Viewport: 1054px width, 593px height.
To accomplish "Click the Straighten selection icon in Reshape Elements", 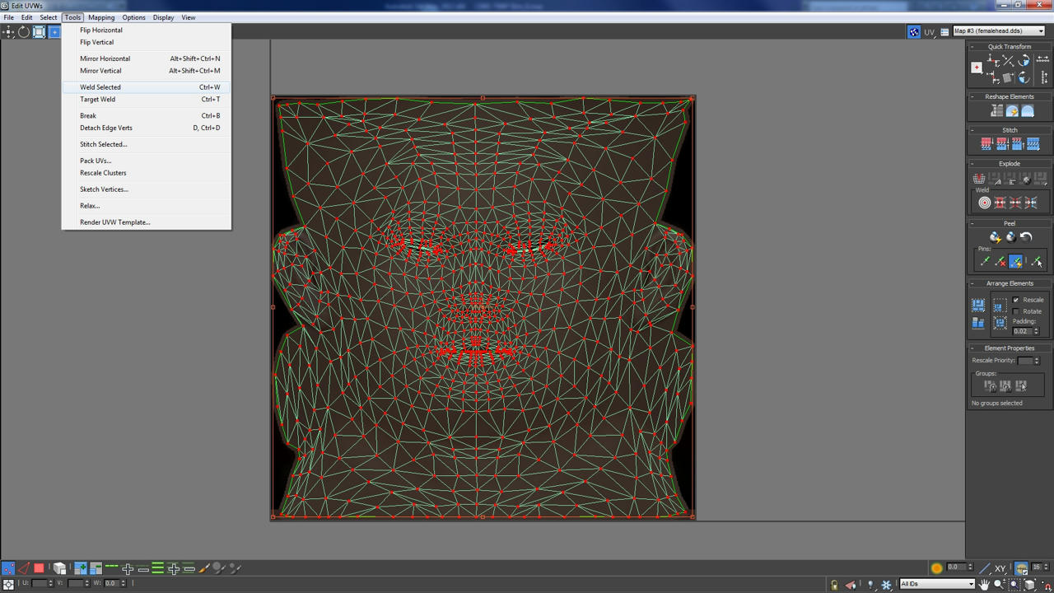I will click(997, 110).
